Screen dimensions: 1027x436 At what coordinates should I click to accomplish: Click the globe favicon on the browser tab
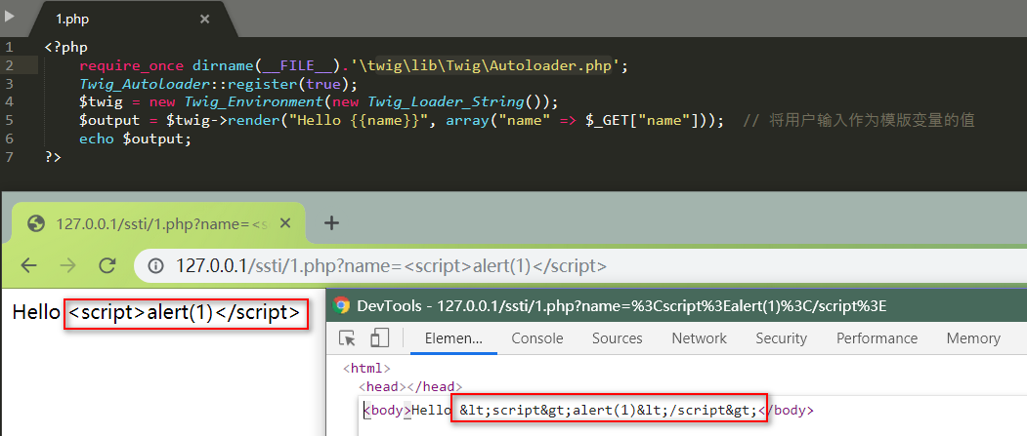(x=37, y=223)
